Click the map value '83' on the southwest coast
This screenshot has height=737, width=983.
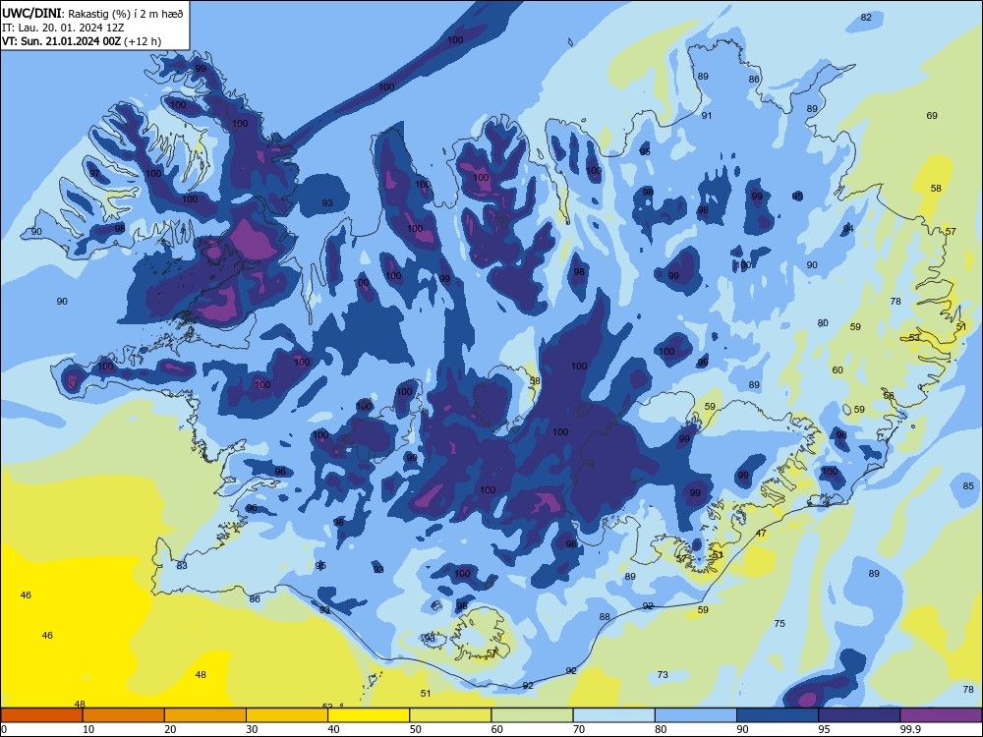tap(182, 565)
